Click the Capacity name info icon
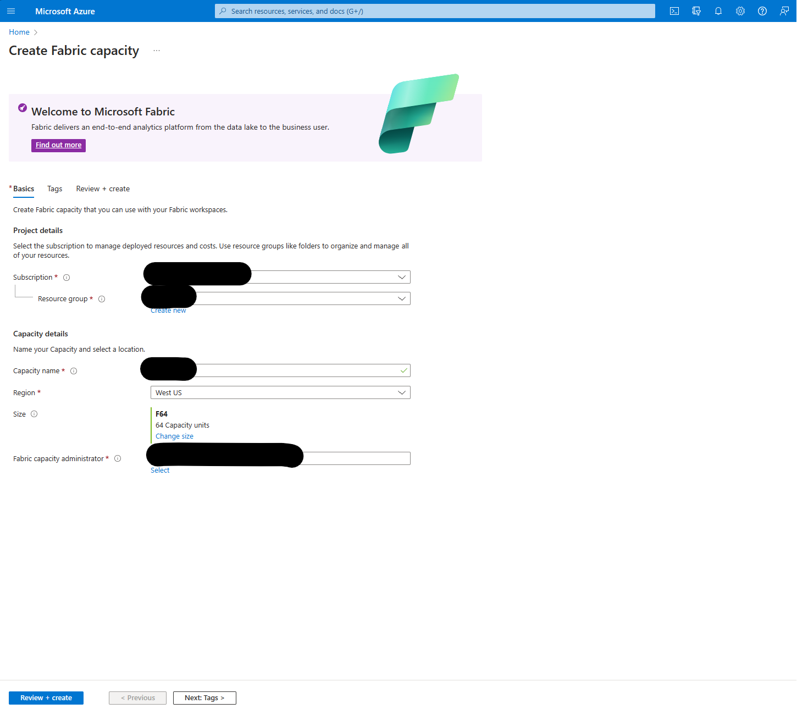 click(74, 371)
